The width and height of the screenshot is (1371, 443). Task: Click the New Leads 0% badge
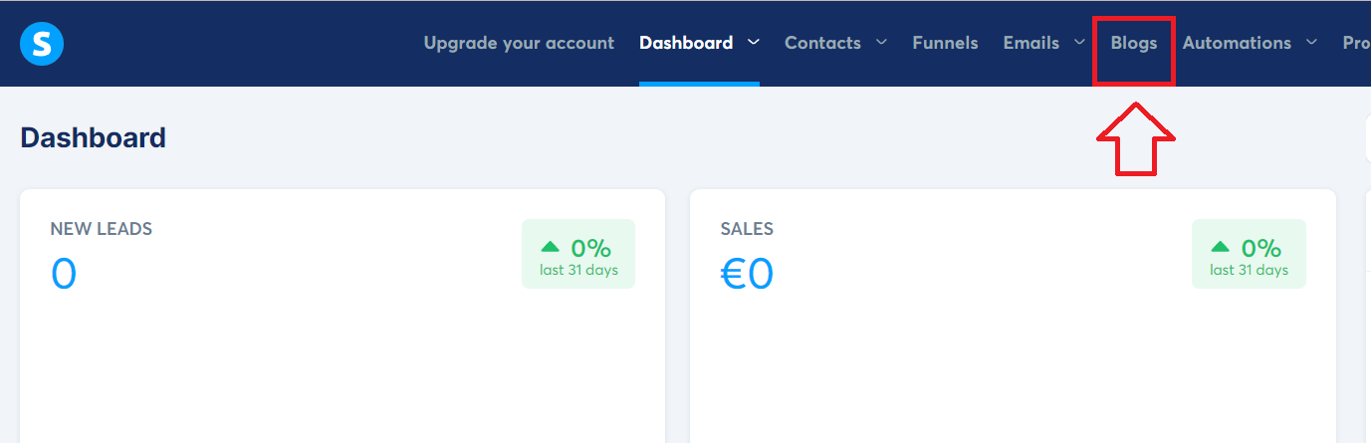click(578, 254)
